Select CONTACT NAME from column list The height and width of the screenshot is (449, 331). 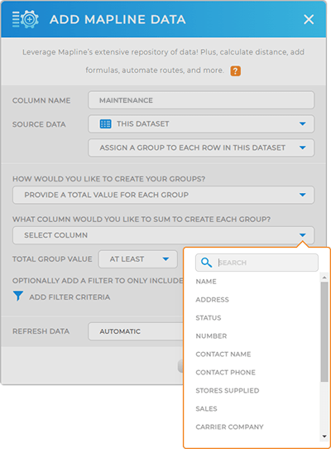tap(223, 355)
